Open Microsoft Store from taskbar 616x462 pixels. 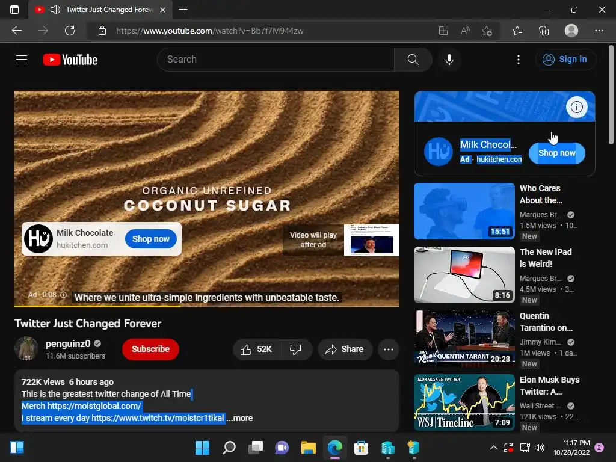click(x=361, y=448)
